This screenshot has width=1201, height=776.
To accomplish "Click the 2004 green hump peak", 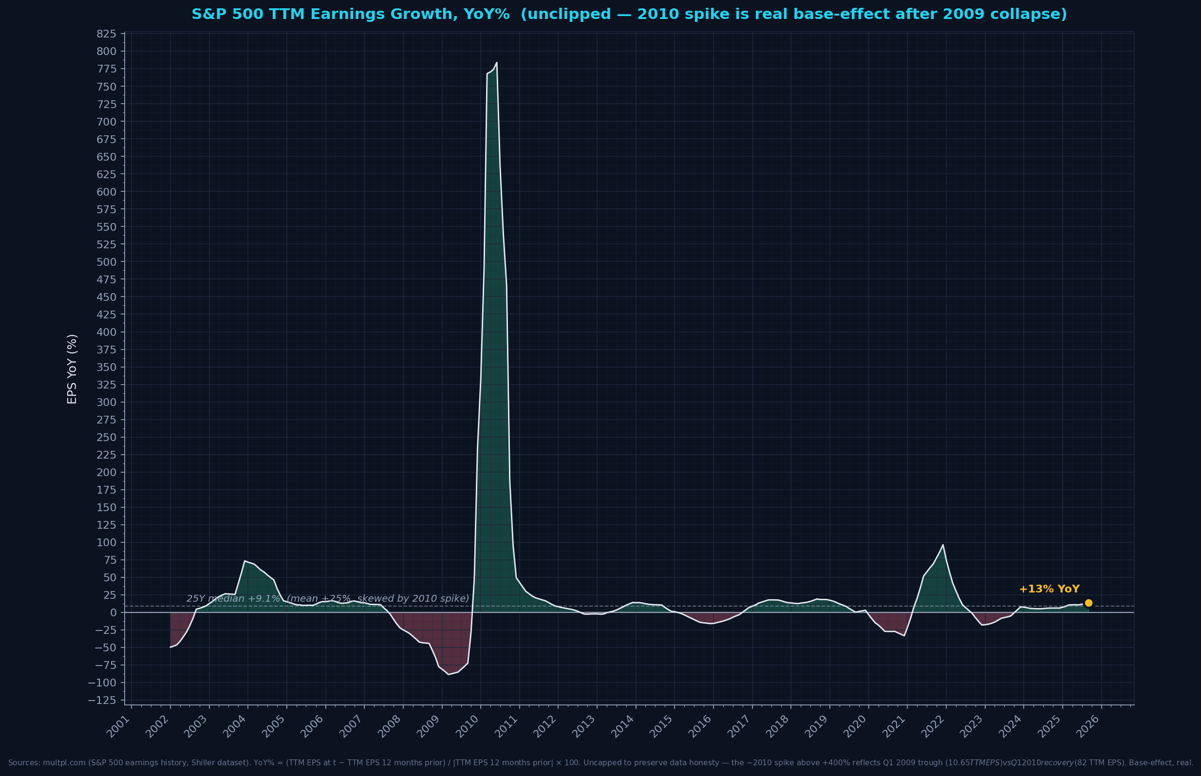I will pyautogui.click(x=245, y=561).
